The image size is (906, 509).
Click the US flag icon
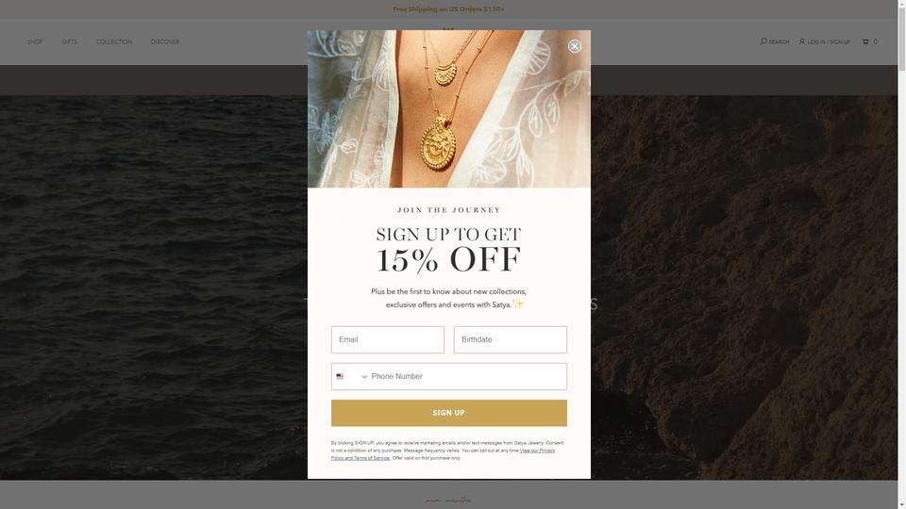coord(340,376)
